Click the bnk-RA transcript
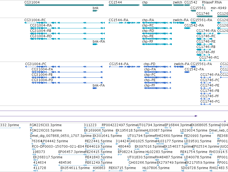The width and height of the screenshot is (228, 172). (x=95, y=44)
